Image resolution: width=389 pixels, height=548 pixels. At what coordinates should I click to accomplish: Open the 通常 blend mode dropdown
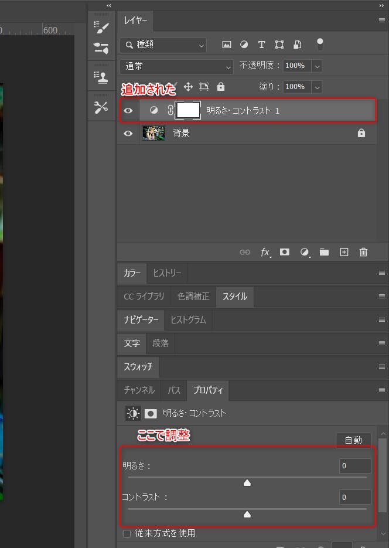(176, 67)
